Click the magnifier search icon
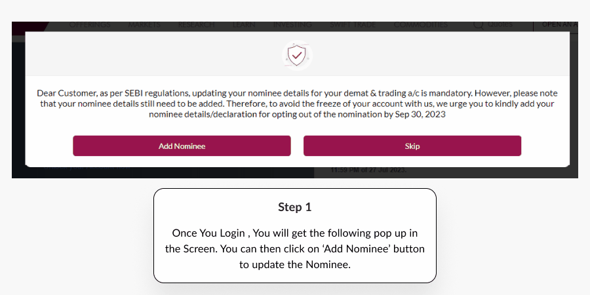Image resolution: width=590 pixels, height=295 pixels. 479,25
